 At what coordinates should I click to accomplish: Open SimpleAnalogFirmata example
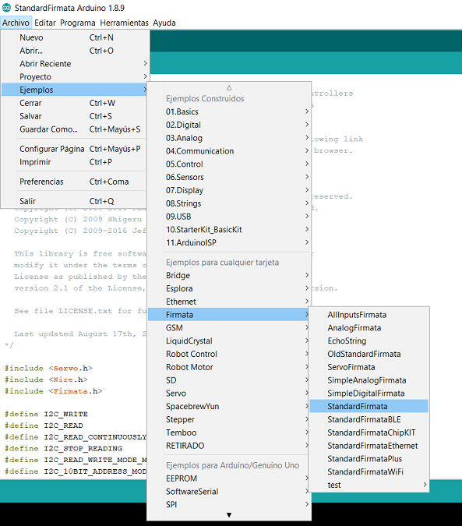click(x=369, y=380)
